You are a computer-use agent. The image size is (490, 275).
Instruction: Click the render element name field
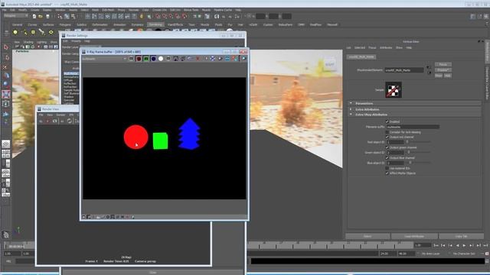coord(404,70)
